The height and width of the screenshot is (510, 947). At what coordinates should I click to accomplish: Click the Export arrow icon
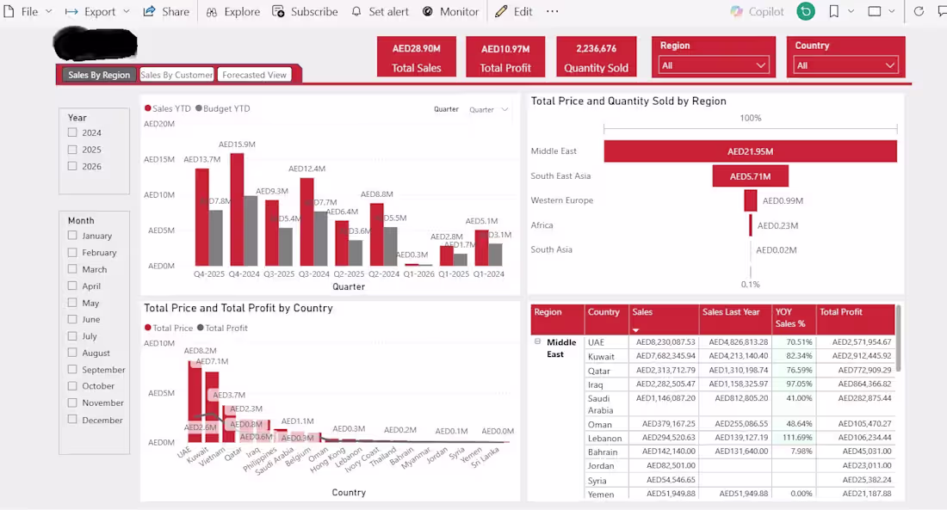click(71, 11)
